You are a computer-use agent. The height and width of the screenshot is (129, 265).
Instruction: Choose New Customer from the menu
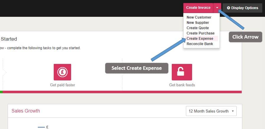[199, 17]
